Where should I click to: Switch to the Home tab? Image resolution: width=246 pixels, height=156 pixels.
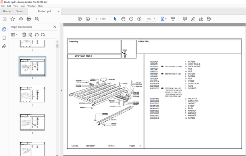coord(7,11)
